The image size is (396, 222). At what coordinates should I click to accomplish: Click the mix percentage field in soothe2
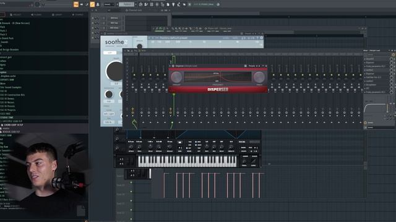pos(109,122)
